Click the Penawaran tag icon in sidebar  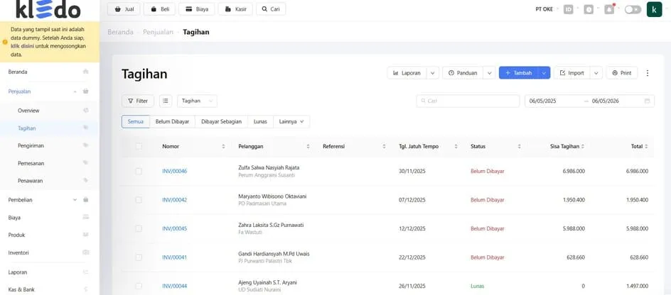[x=85, y=181]
